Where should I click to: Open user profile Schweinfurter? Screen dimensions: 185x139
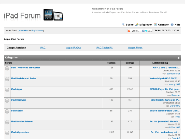click(x=173, y=74)
